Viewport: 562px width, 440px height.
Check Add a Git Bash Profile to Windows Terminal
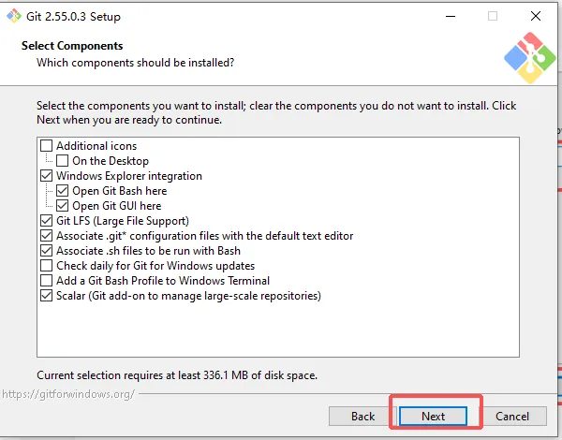(46, 281)
